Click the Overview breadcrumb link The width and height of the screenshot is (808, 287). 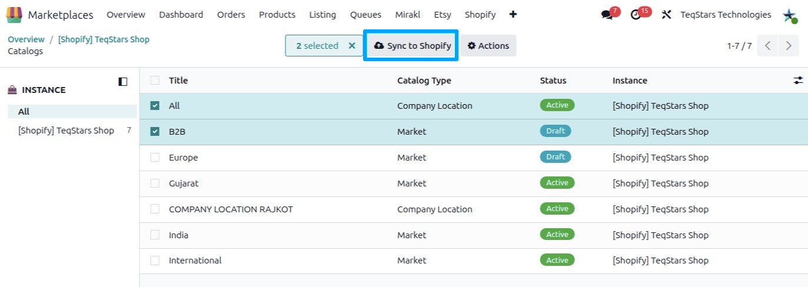pyautogui.click(x=26, y=39)
